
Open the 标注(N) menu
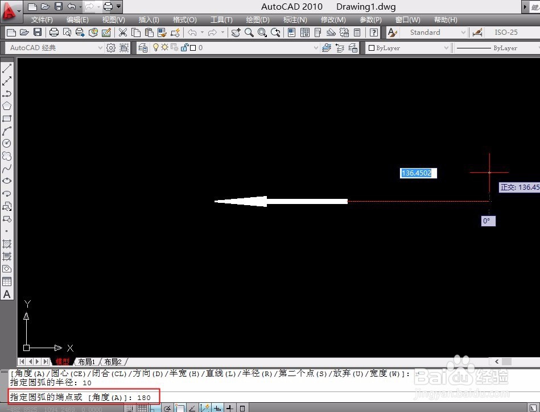click(295, 19)
